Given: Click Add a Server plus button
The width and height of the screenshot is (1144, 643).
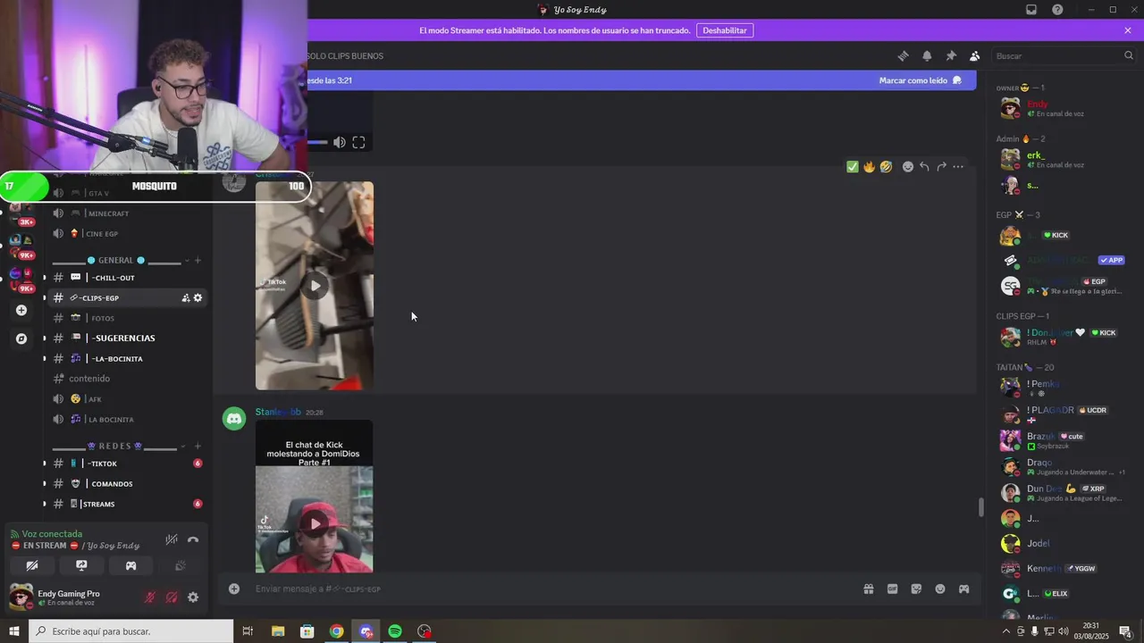Looking at the screenshot, I should pos(21,310).
